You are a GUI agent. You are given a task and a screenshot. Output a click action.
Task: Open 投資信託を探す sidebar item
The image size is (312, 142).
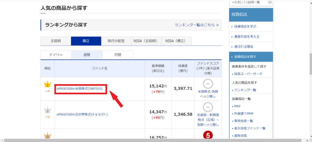pyautogui.click(x=251, y=57)
